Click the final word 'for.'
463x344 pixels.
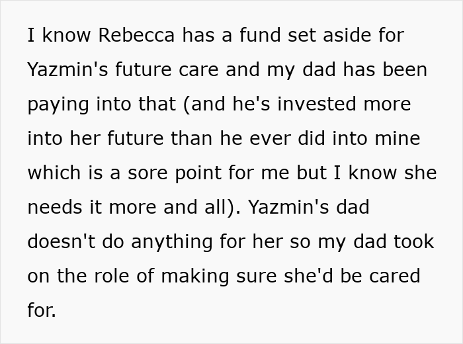coord(42,310)
